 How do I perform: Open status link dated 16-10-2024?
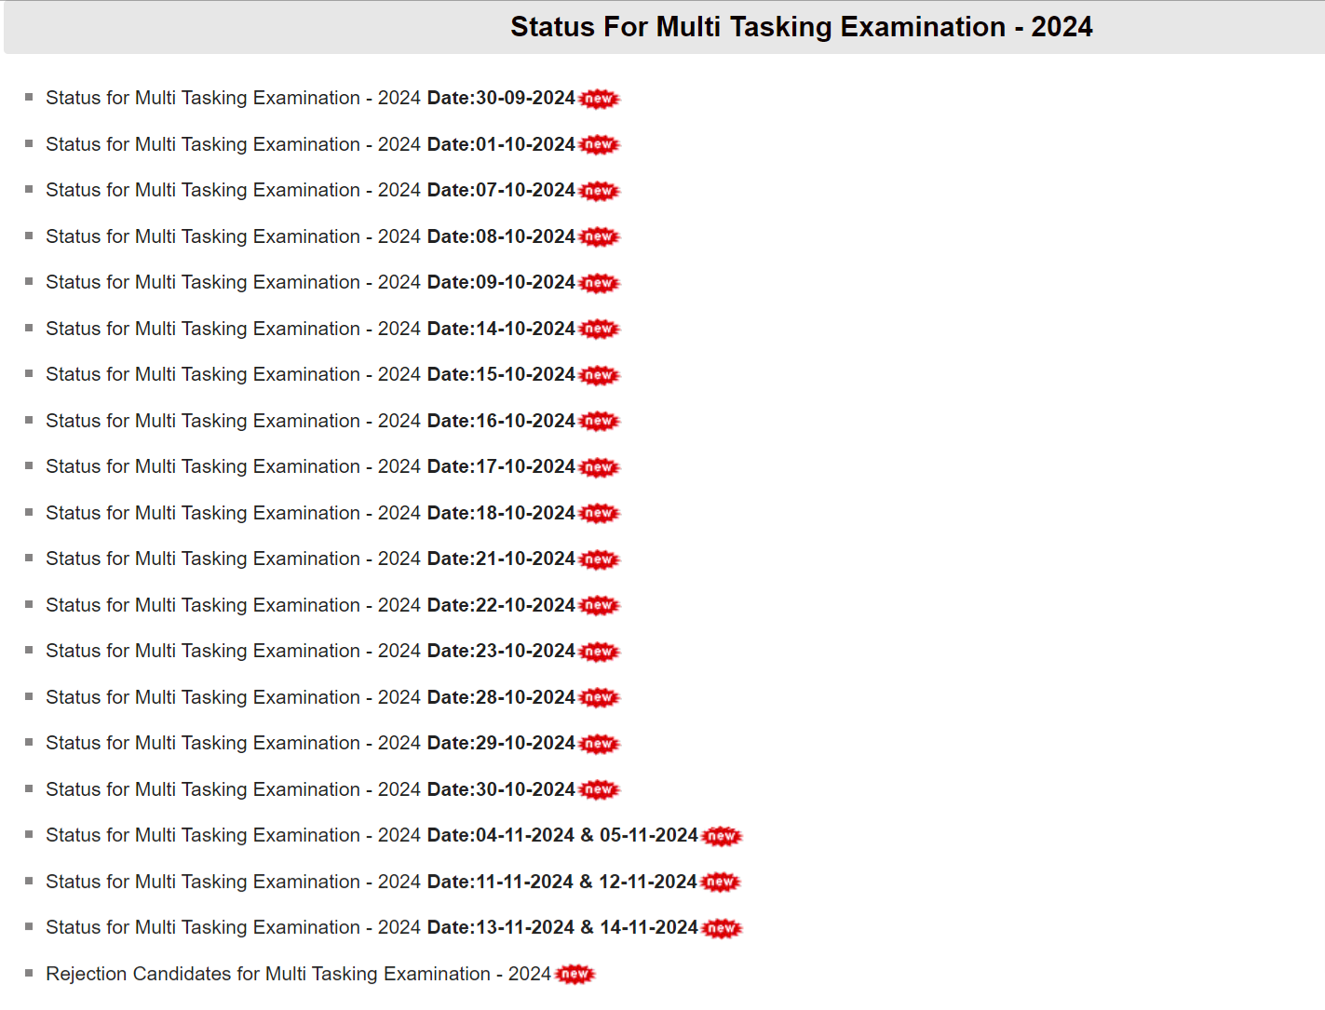[310, 421]
